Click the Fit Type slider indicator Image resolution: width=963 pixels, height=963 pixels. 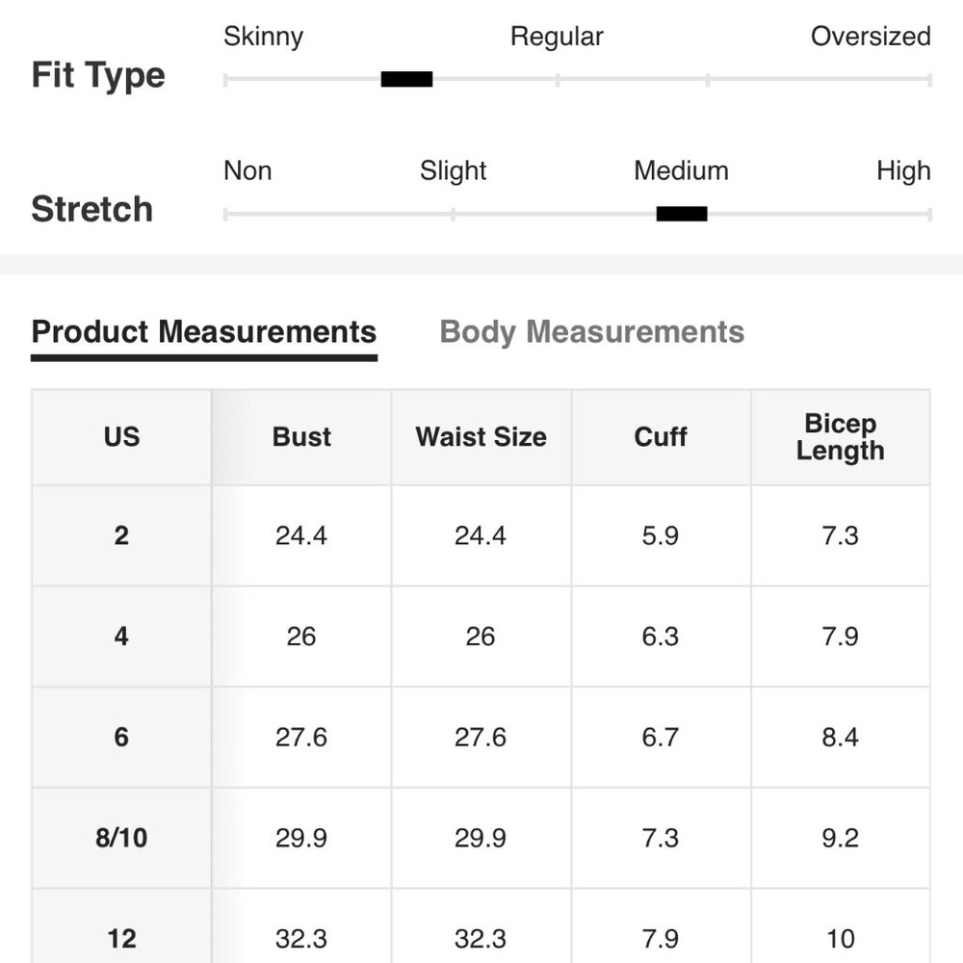coord(406,79)
